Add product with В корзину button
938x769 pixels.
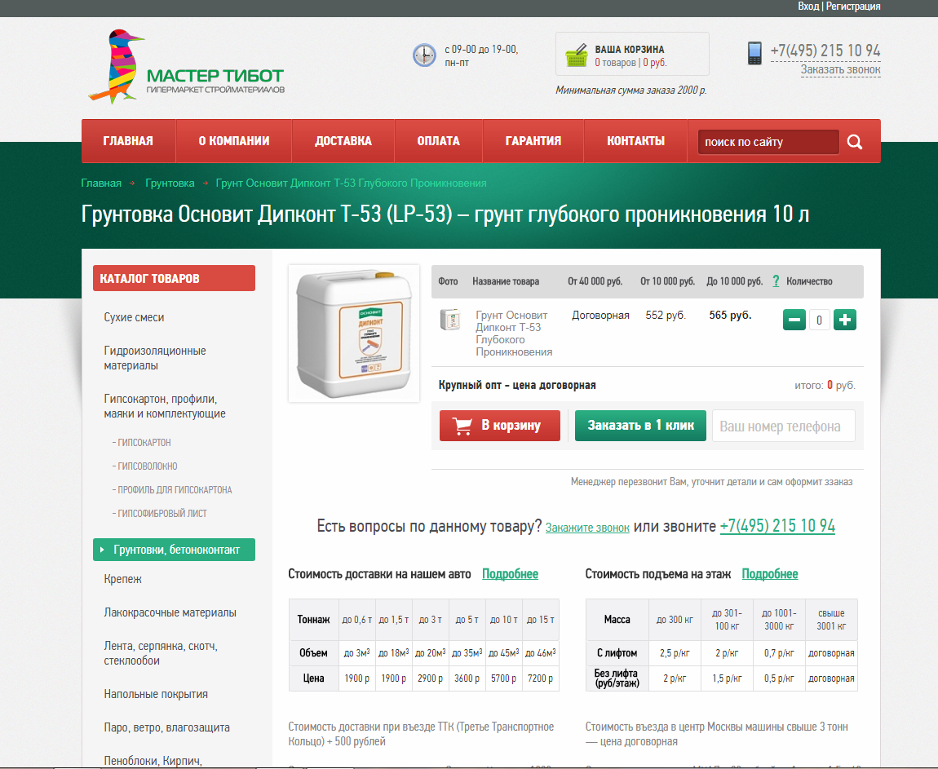[x=500, y=426]
